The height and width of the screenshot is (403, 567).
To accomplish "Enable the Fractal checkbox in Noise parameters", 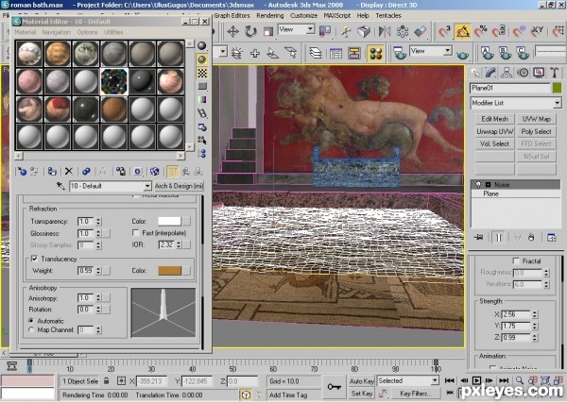I will 516,260.
